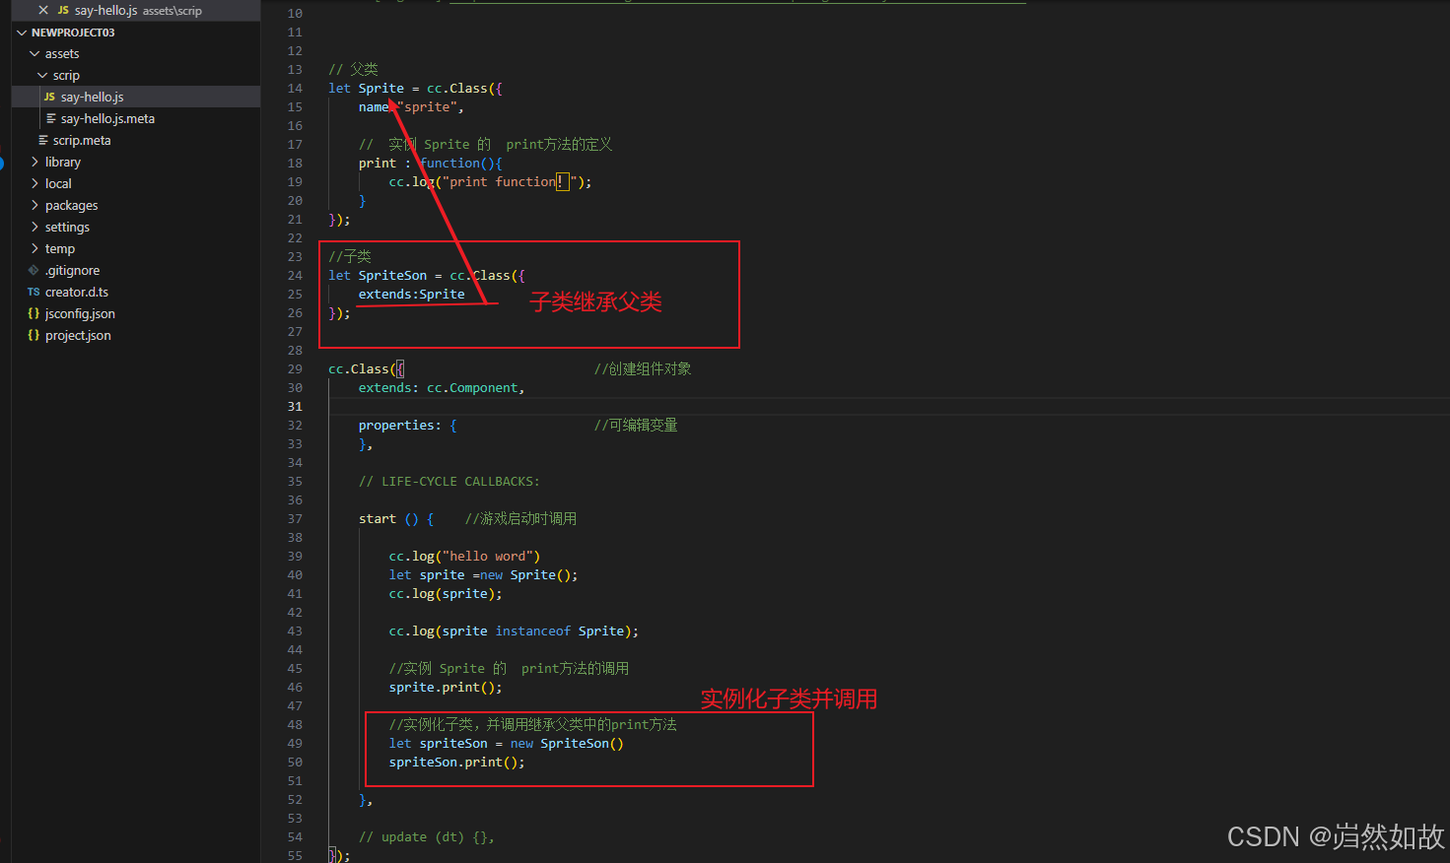Screen dimensions: 1450x863
Task: Expand the local folder
Action: point(35,184)
